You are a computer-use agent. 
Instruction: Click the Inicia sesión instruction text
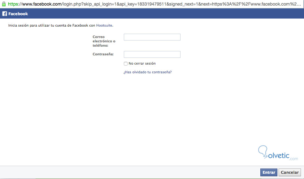click(61, 25)
